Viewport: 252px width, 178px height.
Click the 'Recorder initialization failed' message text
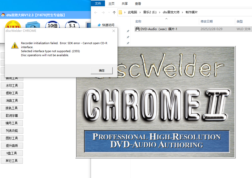pyautogui.click(x=64, y=45)
